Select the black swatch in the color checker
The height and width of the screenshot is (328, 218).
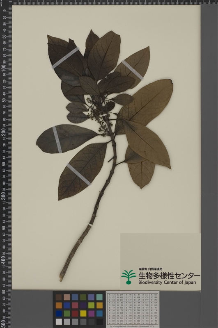[99, 321]
